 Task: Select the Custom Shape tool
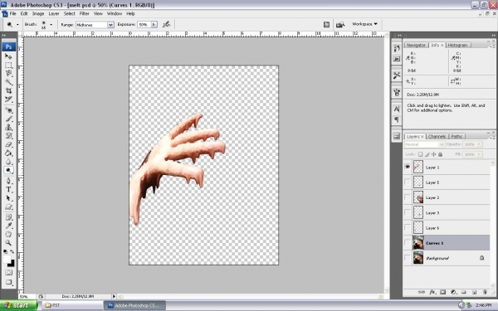tap(8, 207)
